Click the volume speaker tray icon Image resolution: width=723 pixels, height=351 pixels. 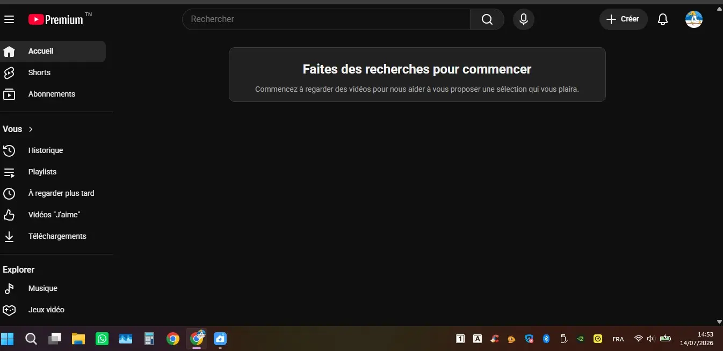651,339
